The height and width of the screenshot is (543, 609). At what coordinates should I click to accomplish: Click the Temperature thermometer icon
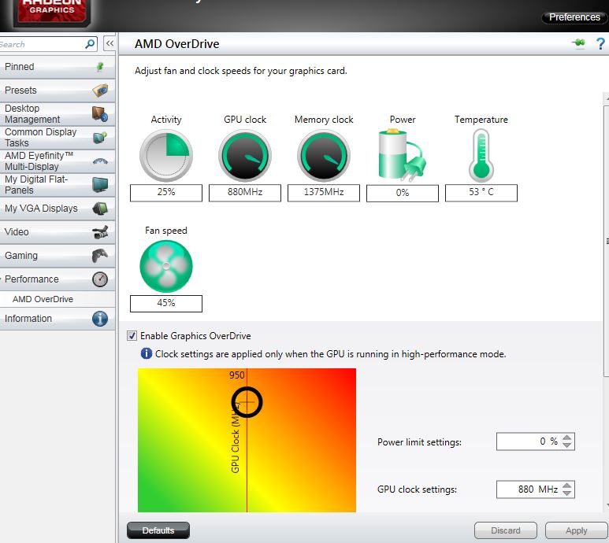click(x=481, y=155)
